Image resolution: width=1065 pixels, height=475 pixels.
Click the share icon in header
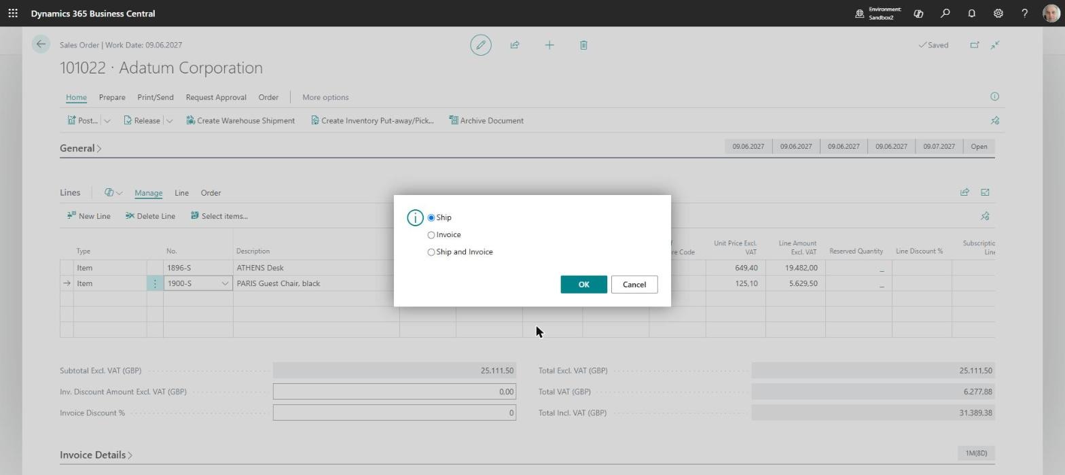[515, 45]
